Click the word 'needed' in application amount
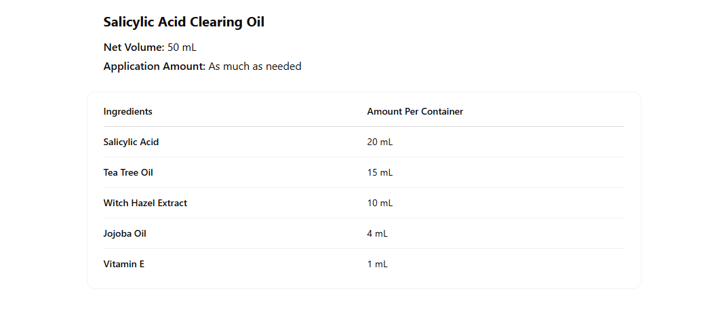The image size is (710, 312). 283,66
